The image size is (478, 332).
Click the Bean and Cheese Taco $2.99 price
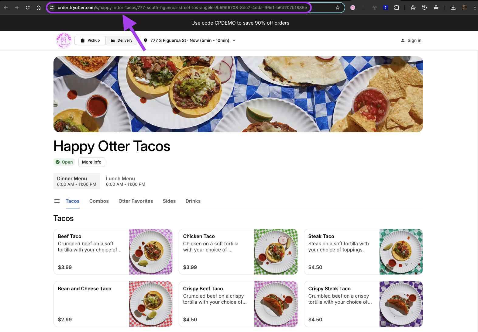65,320
